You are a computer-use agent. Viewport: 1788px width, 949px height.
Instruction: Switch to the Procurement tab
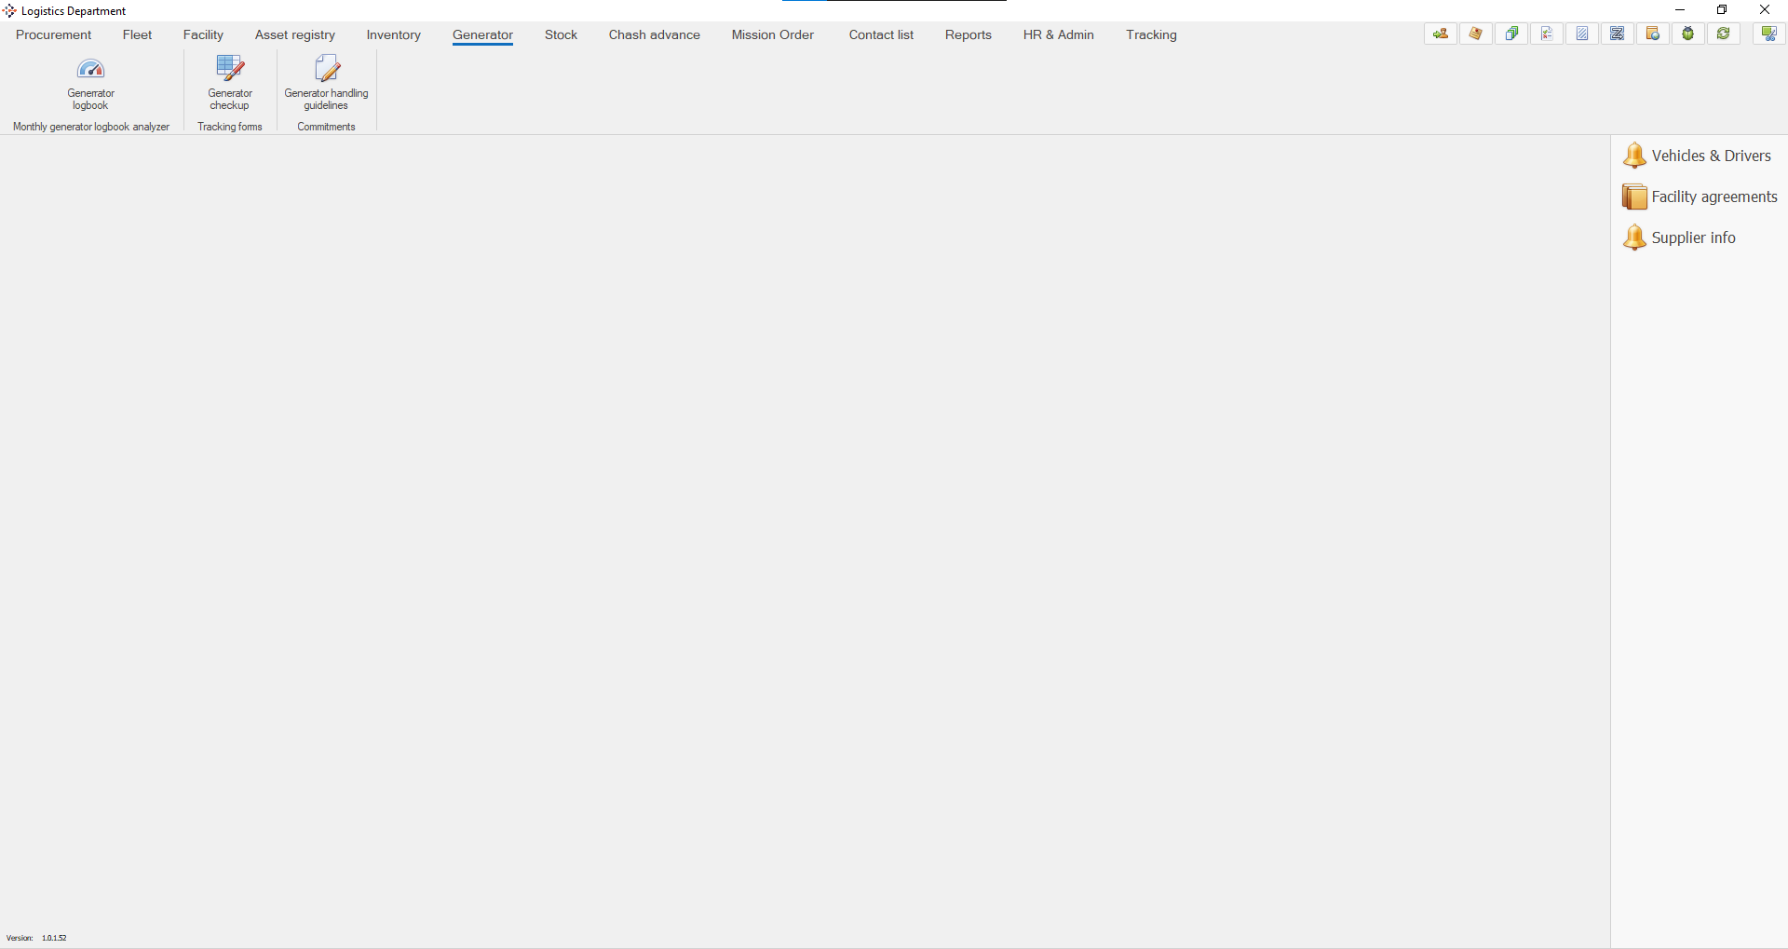pos(54,34)
